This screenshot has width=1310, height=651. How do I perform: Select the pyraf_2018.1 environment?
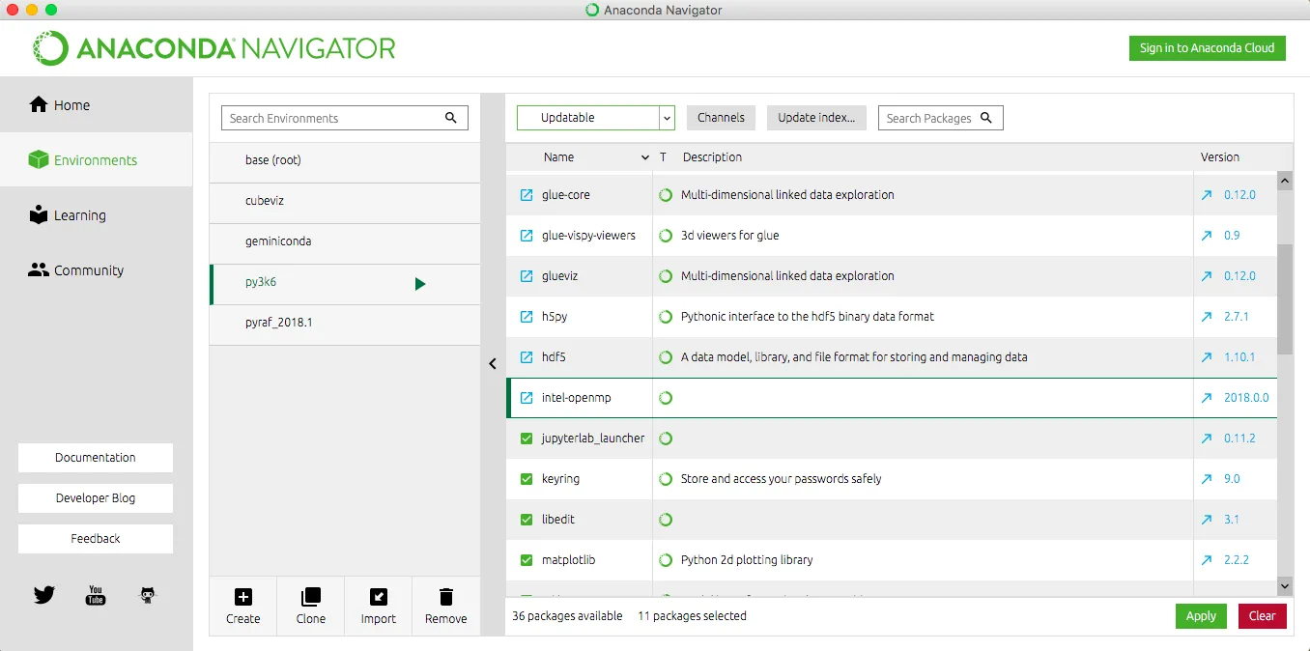pos(345,323)
